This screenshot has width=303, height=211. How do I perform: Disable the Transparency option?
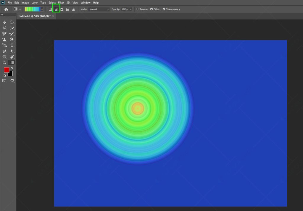(x=164, y=9)
